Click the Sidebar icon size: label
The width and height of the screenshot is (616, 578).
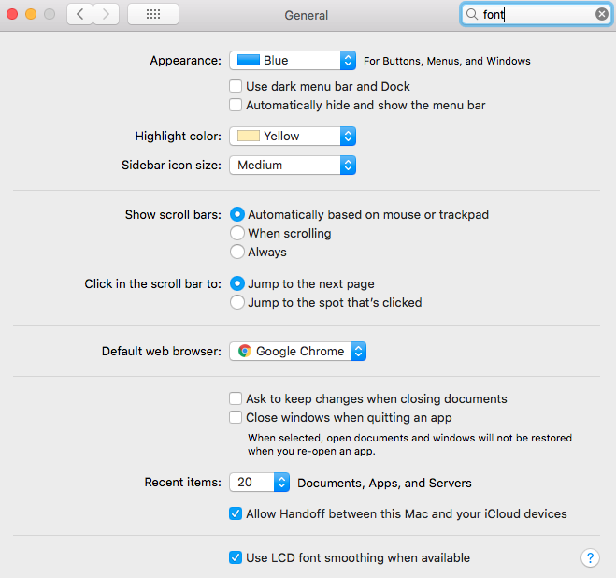pyautogui.click(x=171, y=166)
